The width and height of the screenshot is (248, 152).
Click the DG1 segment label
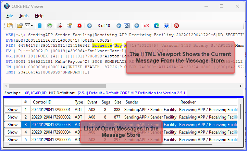(9, 56)
